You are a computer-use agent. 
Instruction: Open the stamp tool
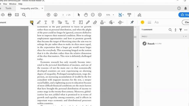pos(102,22)
